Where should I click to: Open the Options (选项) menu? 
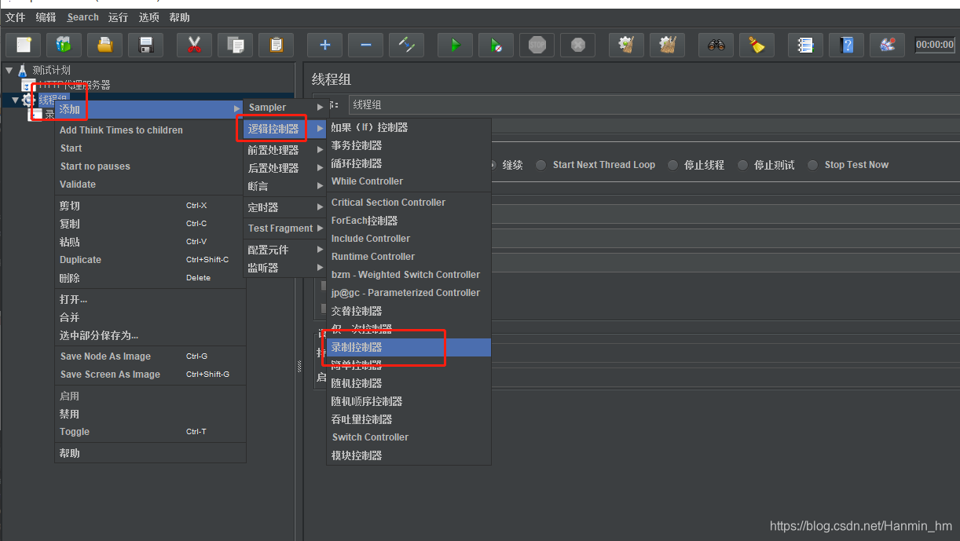[x=148, y=17]
